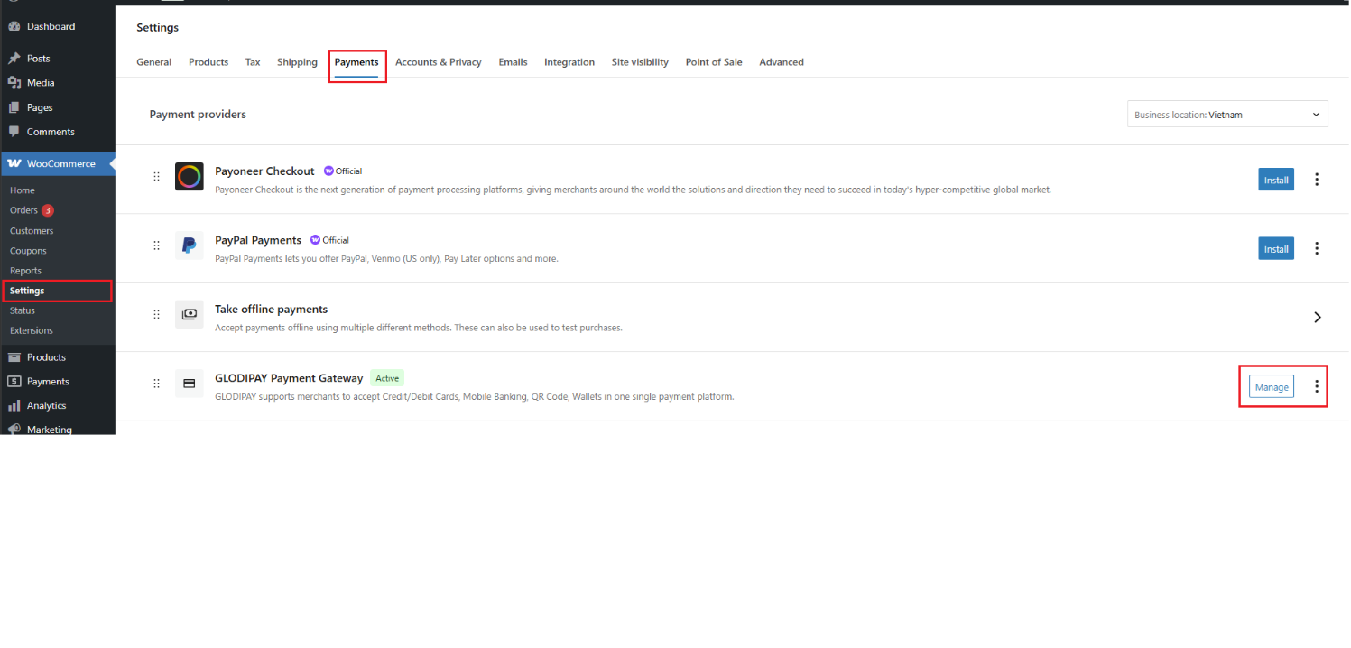Open WooCommerce Customers submenu link

click(32, 231)
